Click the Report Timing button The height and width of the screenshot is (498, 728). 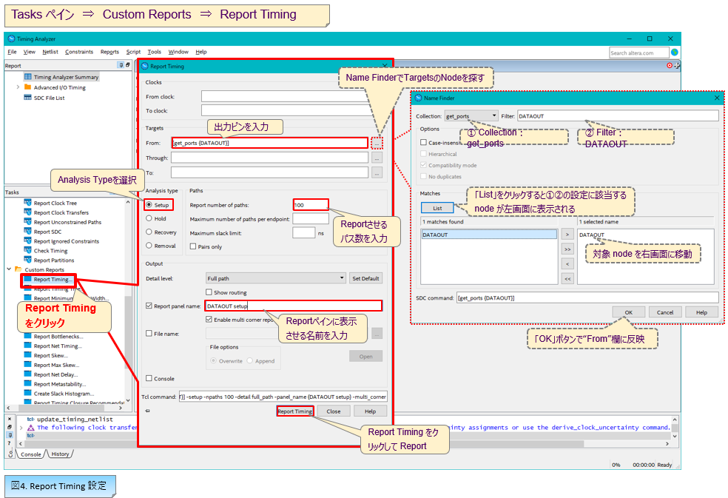pos(294,411)
